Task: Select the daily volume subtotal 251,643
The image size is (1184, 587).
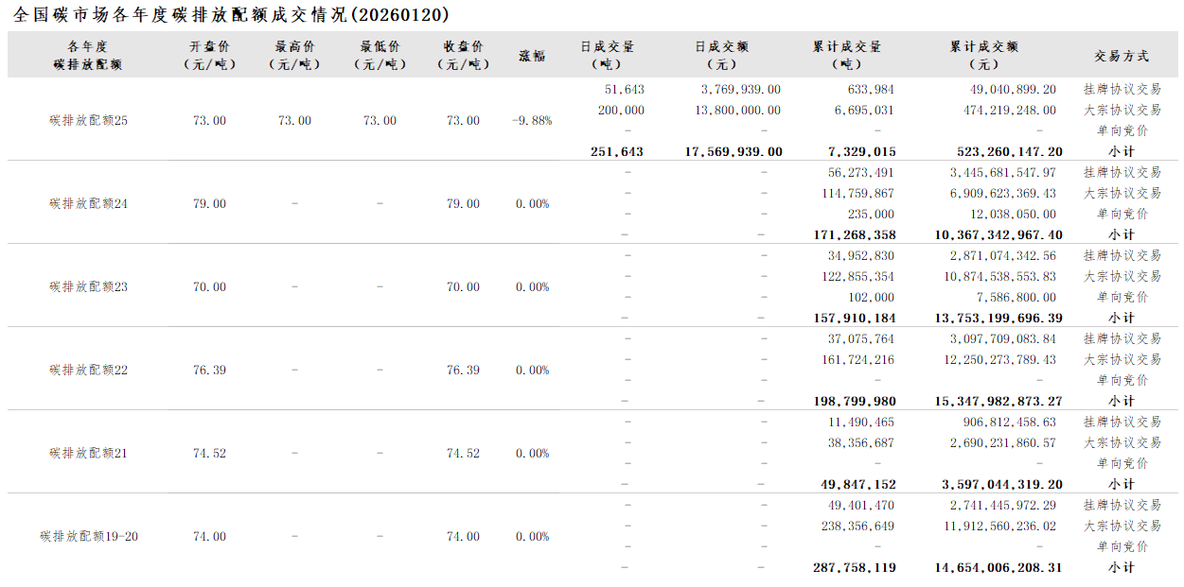Action: point(616,152)
